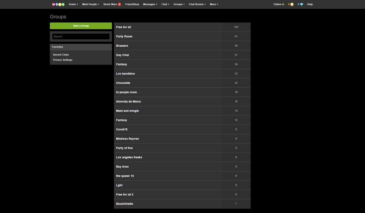Open the Messages dropdown menu
This screenshot has height=213, width=365.
point(150,5)
